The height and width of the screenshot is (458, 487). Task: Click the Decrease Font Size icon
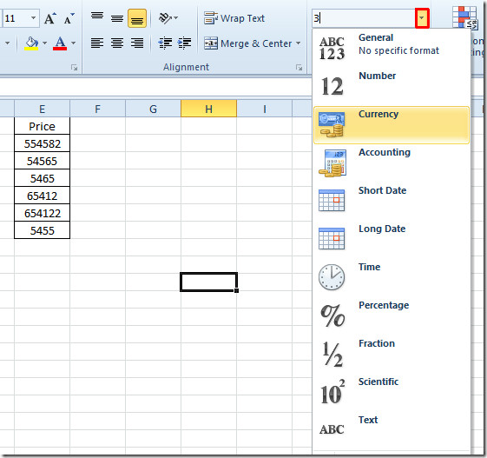pos(69,18)
